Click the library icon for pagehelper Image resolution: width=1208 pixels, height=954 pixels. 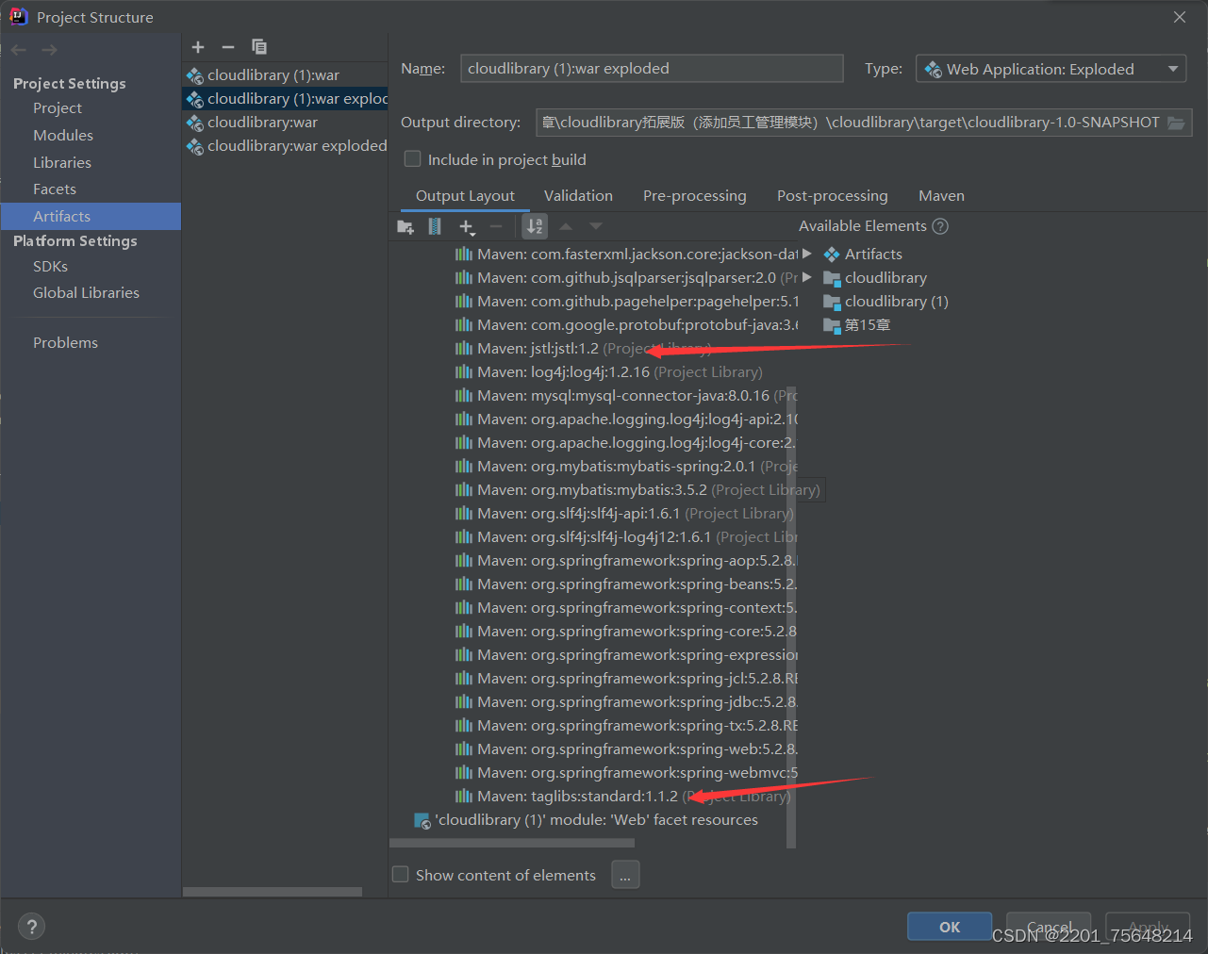[x=464, y=302]
